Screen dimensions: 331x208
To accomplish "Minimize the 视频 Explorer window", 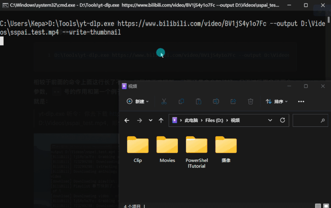I will 289,86.
